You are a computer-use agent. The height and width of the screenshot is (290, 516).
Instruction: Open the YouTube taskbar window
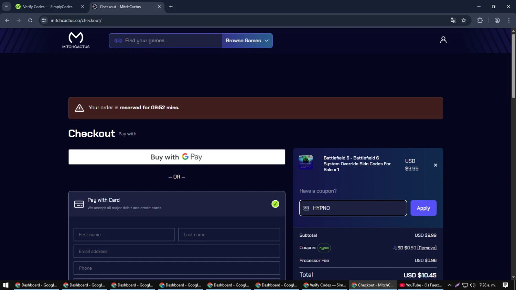pyautogui.click(x=421, y=285)
